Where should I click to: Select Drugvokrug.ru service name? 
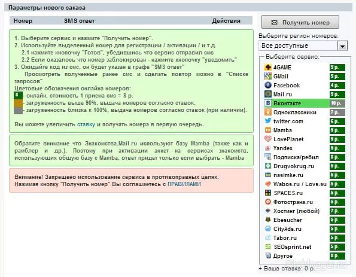tap(294, 166)
